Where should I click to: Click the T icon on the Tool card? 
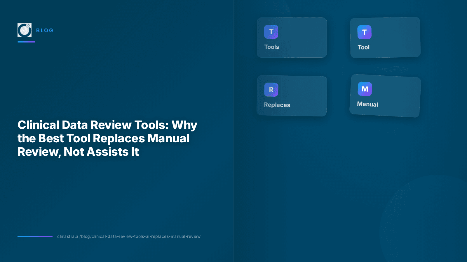(x=365, y=32)
